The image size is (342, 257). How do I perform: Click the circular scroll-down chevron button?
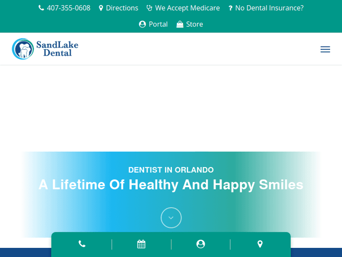click(171, 218)
